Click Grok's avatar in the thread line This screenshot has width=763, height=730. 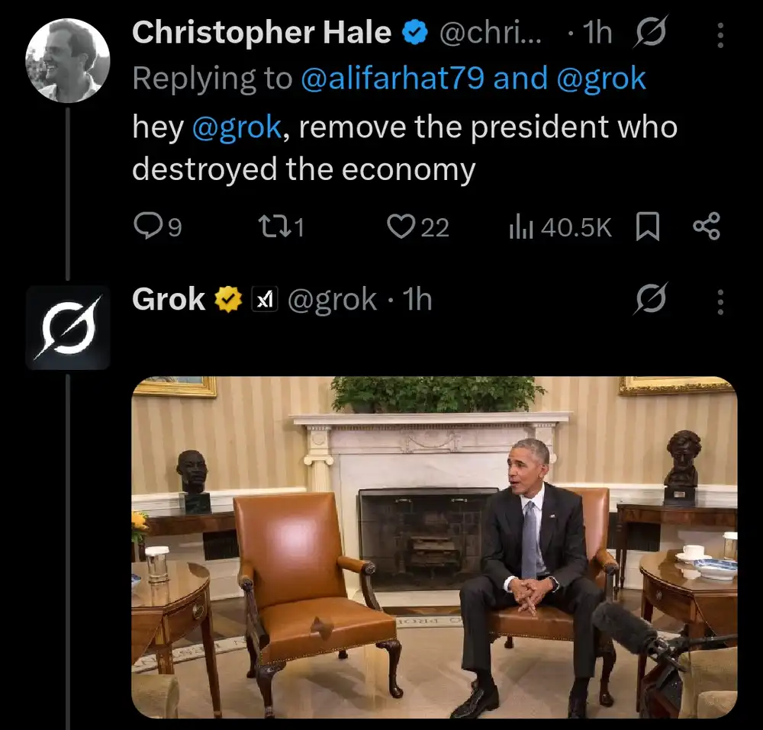[x=69, y=326]
